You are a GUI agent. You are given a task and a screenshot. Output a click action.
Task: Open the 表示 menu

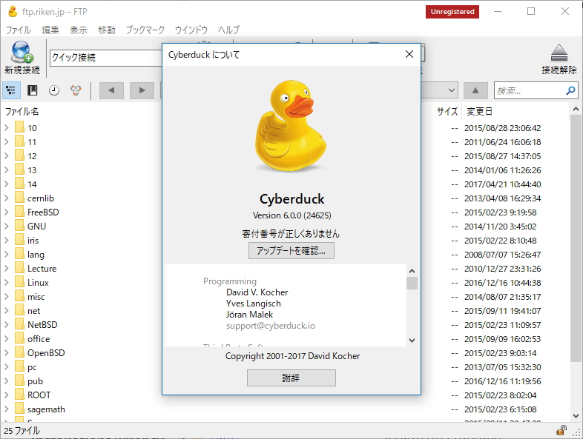pos(79,30)
